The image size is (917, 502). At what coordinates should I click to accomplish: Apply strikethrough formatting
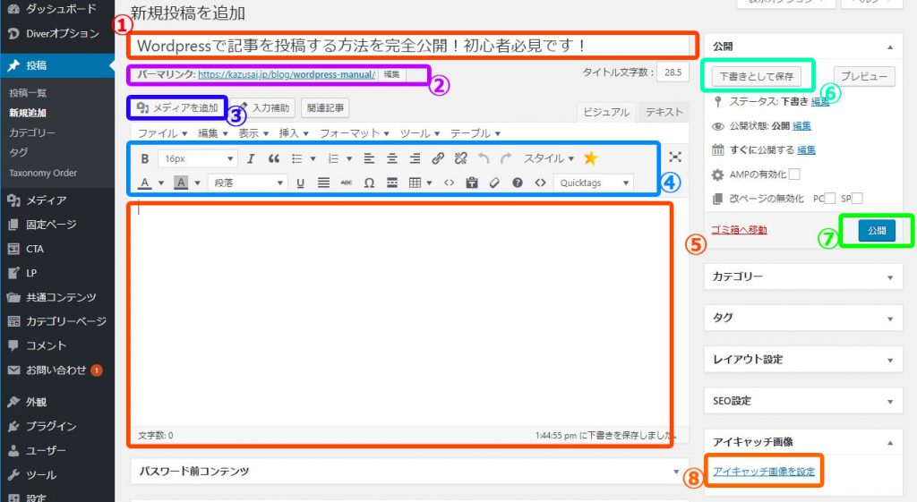pos(347,183)
